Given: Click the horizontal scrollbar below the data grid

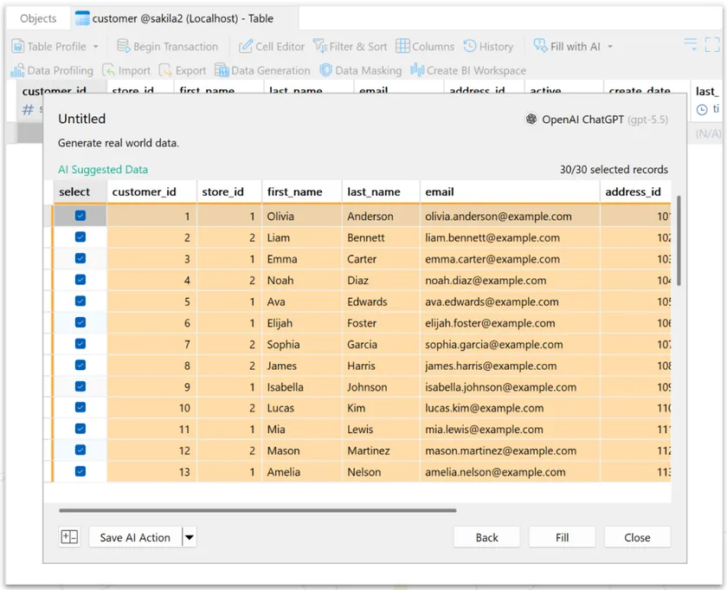Looking at the screenshot, I should pos(258,510).
